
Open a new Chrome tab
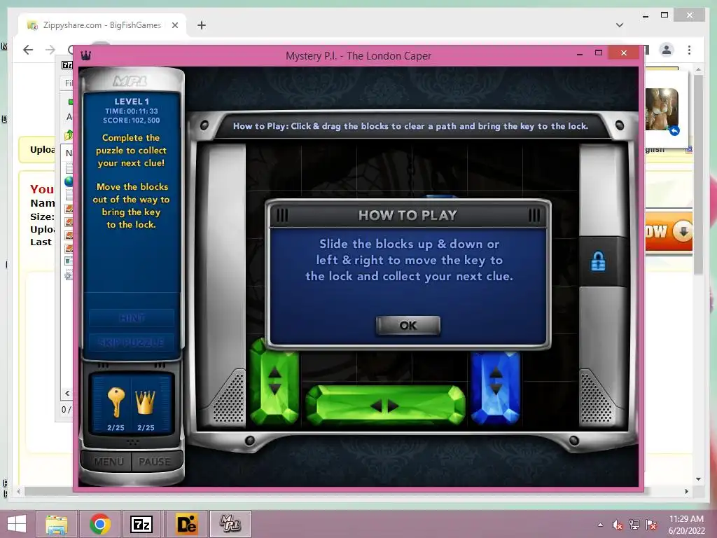pyautogui.click(x=202, y=25)
